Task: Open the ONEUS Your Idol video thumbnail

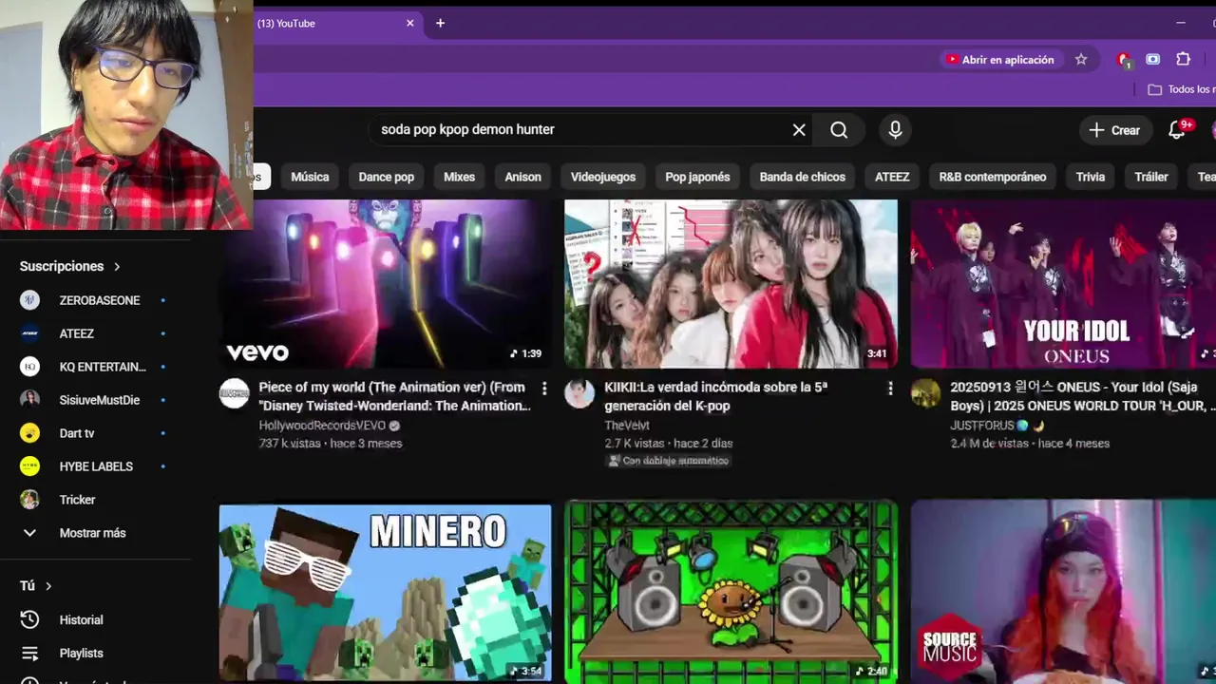Action: pyautogui.click(x=1063, y=283)
